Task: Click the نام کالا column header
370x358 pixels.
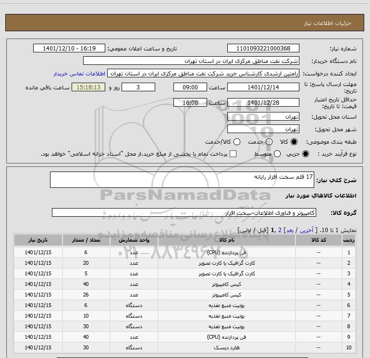Action: [226, 240]
